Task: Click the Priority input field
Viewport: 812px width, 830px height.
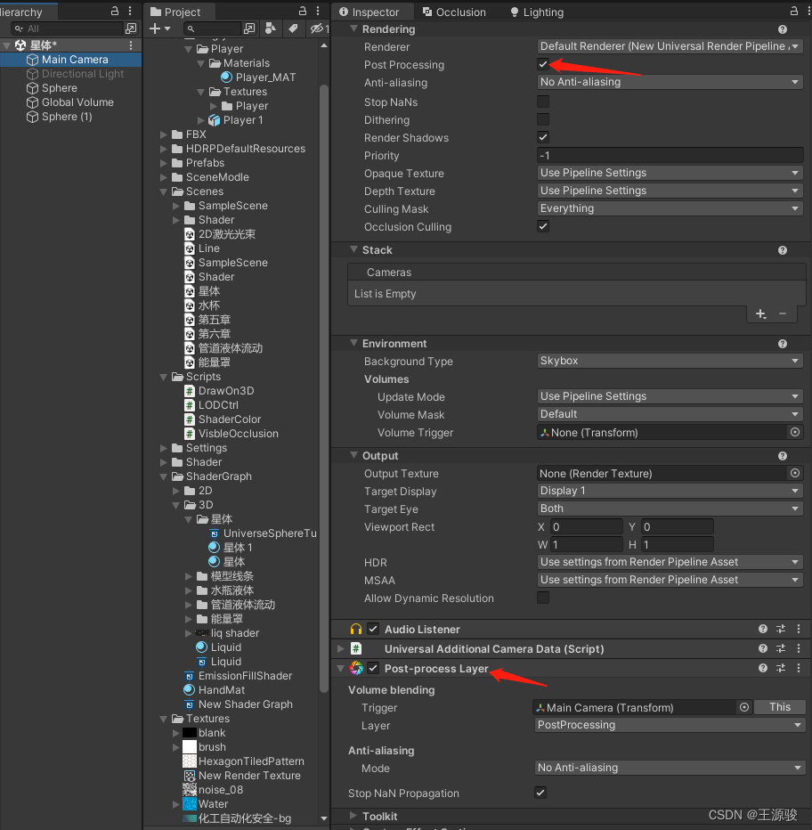Action: 670,156
